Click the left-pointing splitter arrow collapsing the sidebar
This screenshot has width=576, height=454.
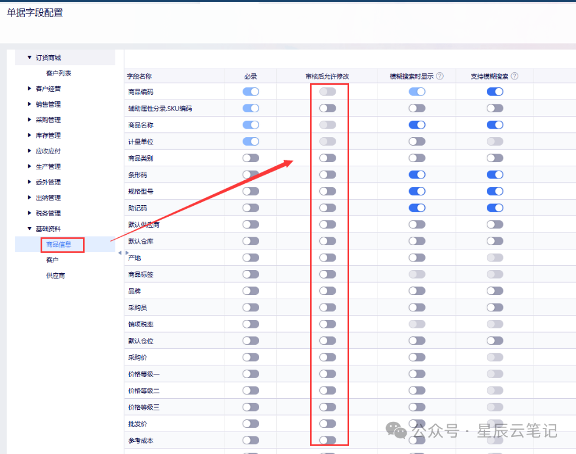pyautogui.click(x=120, y=252)
